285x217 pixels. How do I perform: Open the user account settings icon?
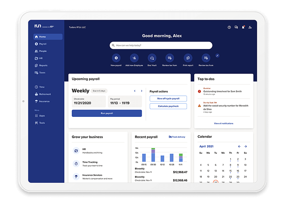pyautogui.click(x=250, y=27)
